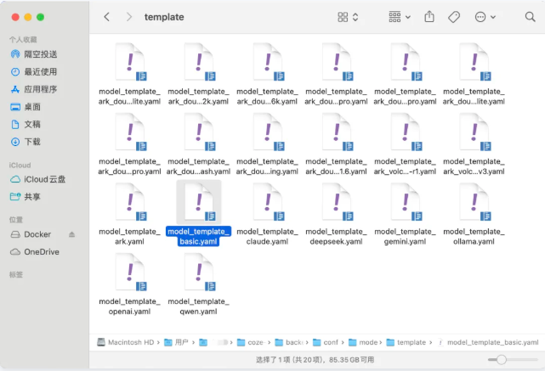Open iCloud Drive in the sidebar
This screenshot has width=545, height=371.
[x=44, y=179]
